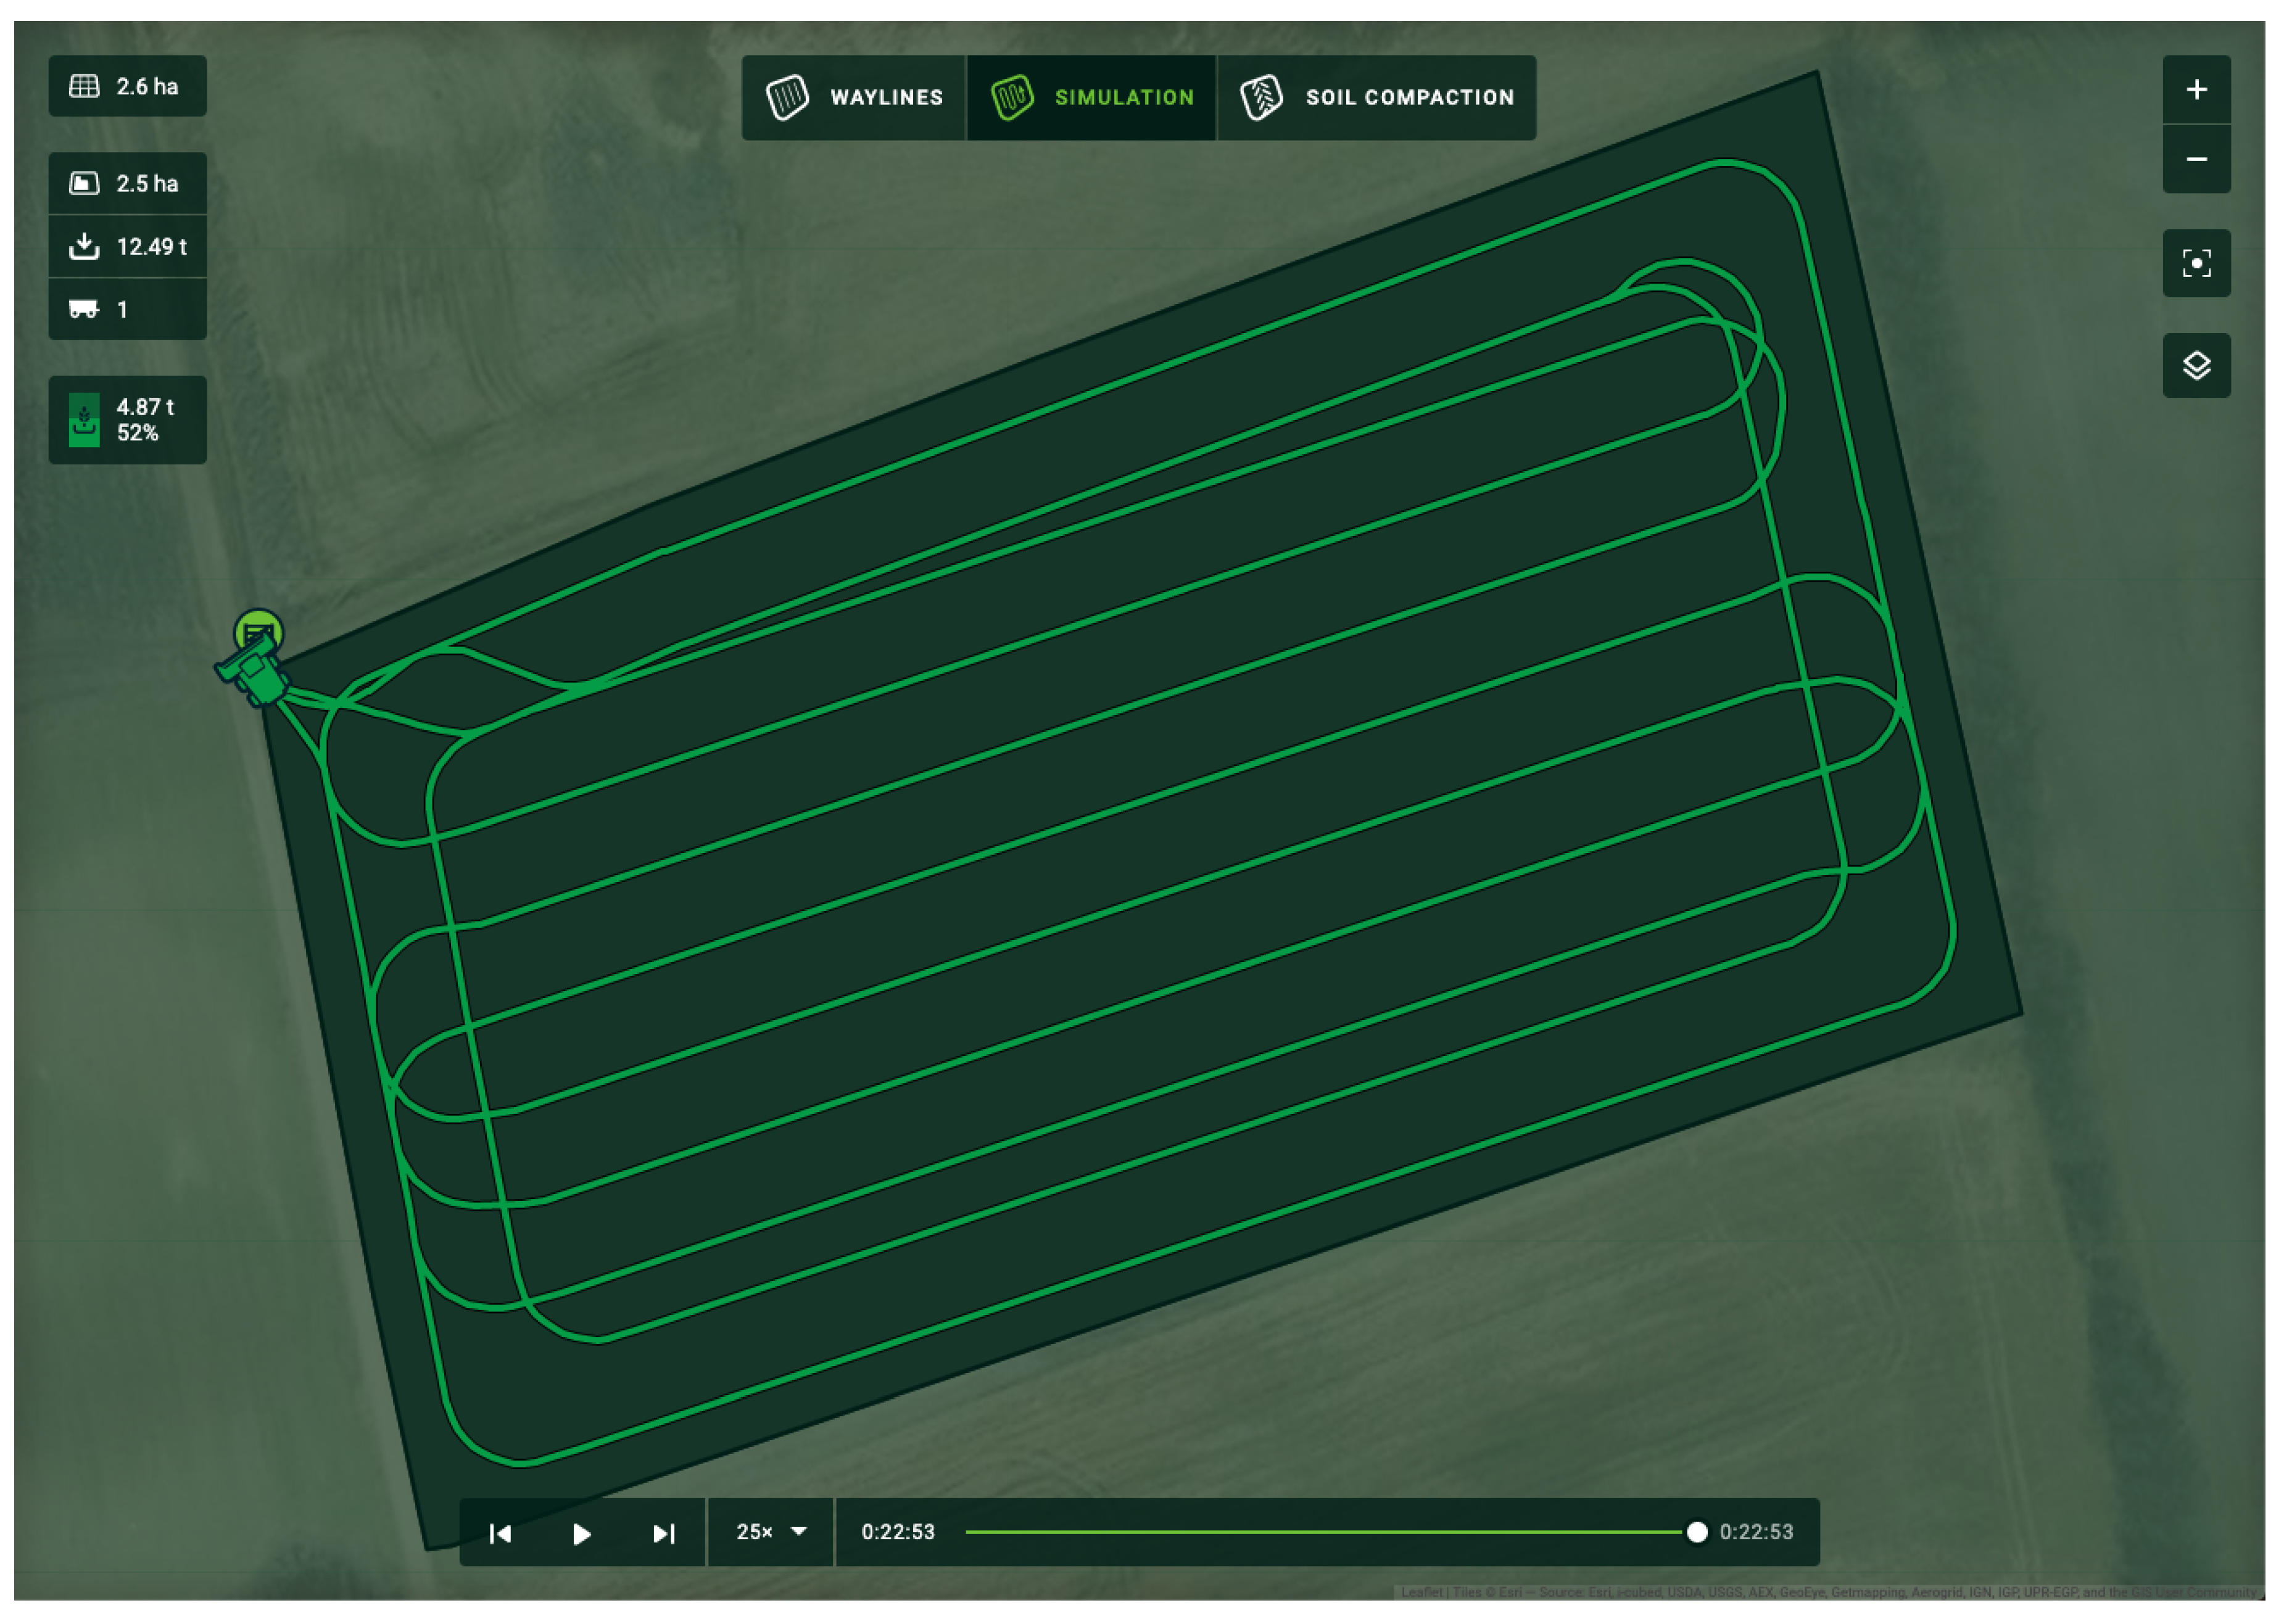Click the Waylines tab icon

[787, 97]
